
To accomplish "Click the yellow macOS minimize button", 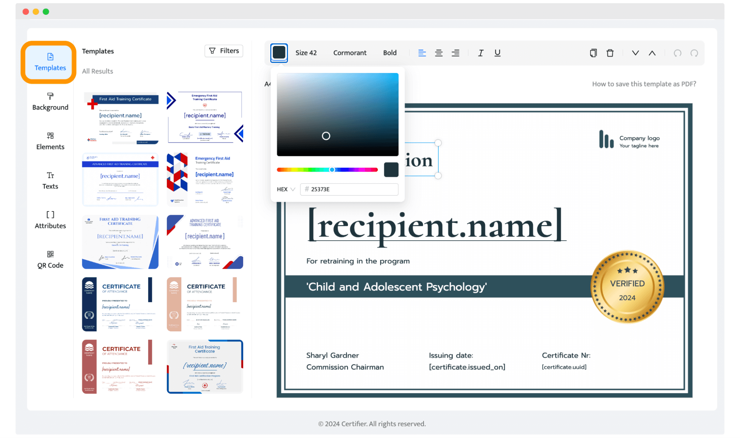I will point(36,11).
